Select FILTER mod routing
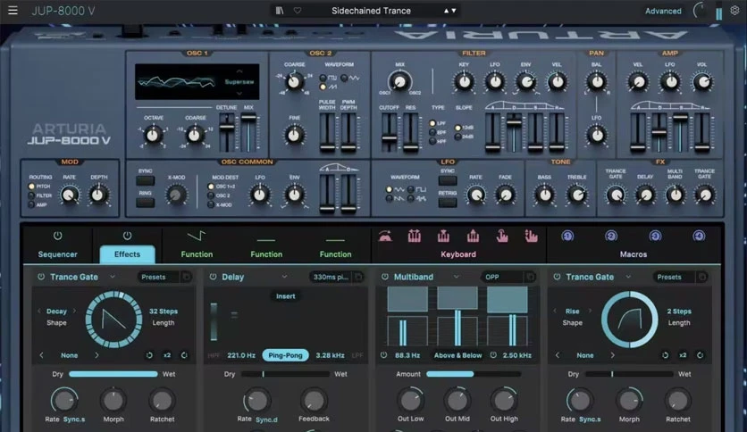Viewport: 747px width, 432px height. 32,195
